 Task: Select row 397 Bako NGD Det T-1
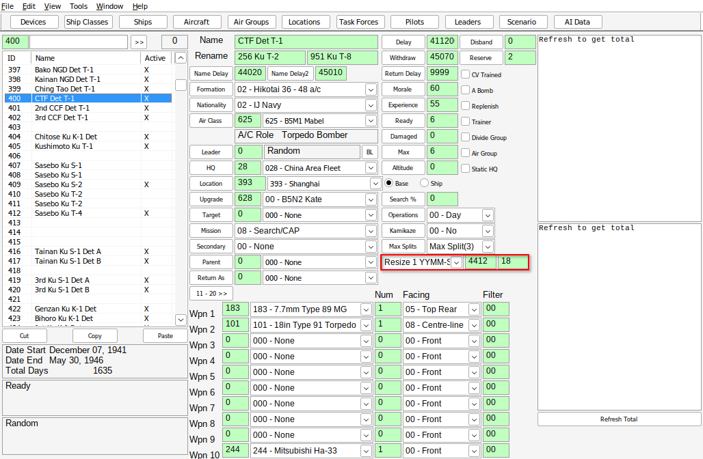click(x=88, y=70)
